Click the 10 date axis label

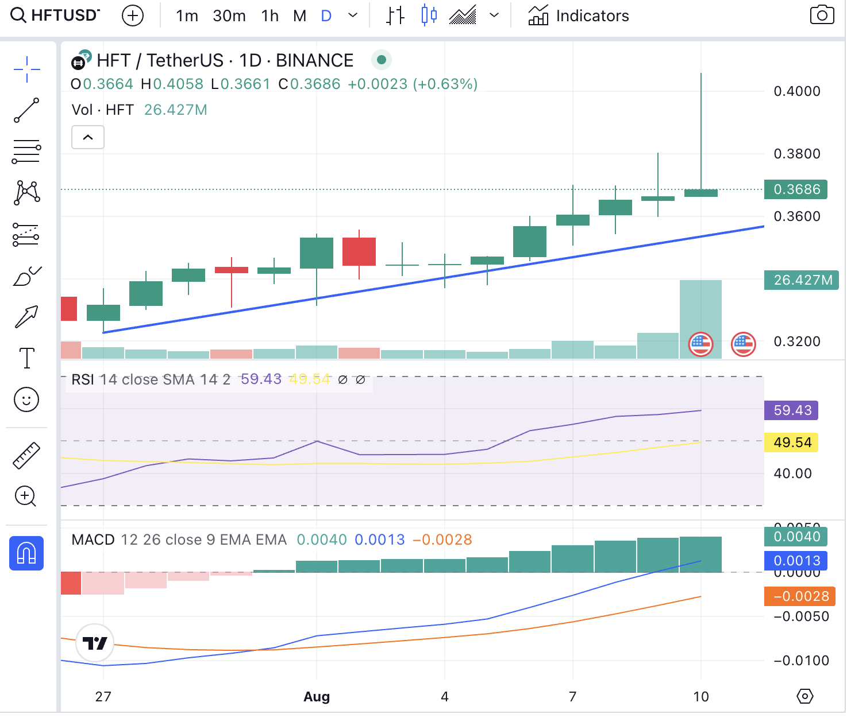click(700, 697)
